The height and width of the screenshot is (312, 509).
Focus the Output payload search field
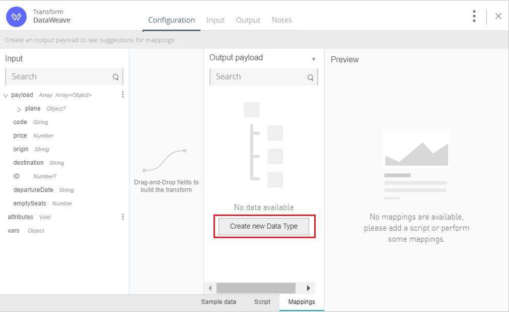pyautogui.click(x=264, y=77)
